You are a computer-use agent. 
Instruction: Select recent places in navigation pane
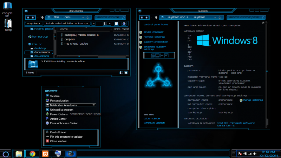tap(42, 29)
